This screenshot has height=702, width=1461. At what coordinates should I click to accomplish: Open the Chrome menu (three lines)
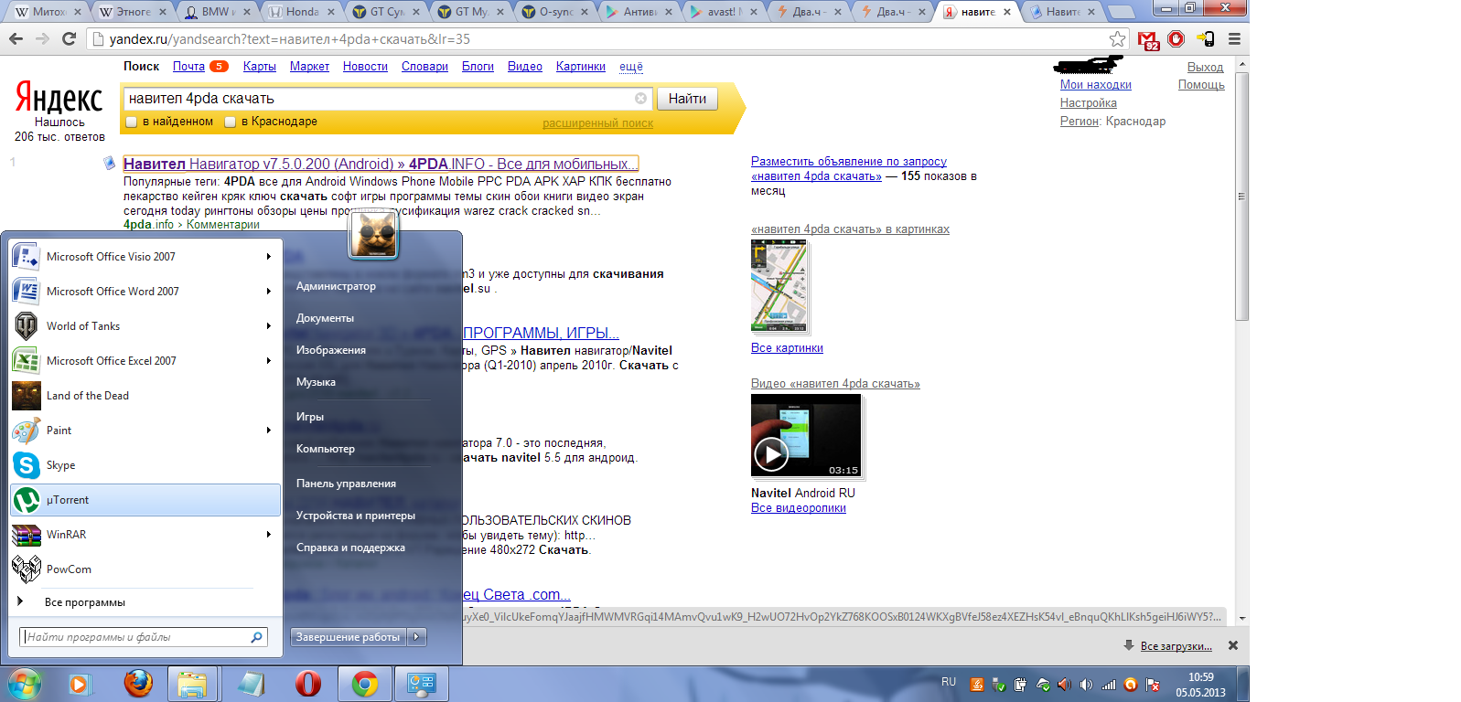tap(1234, 39)
